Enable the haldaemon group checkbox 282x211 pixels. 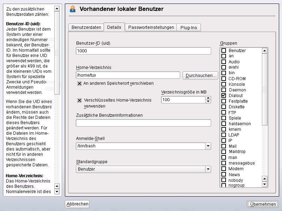point(223,124)
